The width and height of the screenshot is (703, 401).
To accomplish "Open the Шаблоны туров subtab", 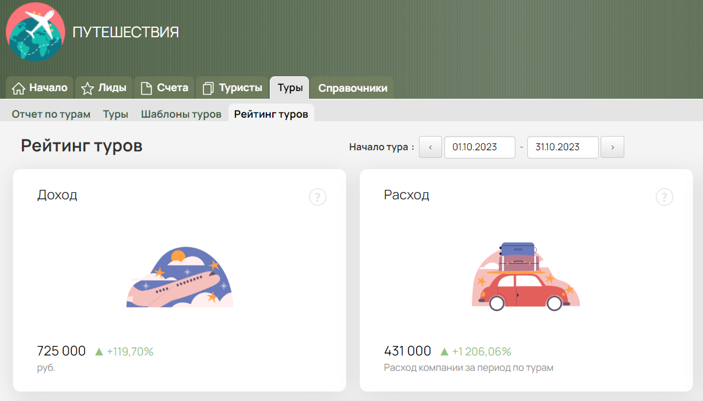I will (x=181, y=114).
